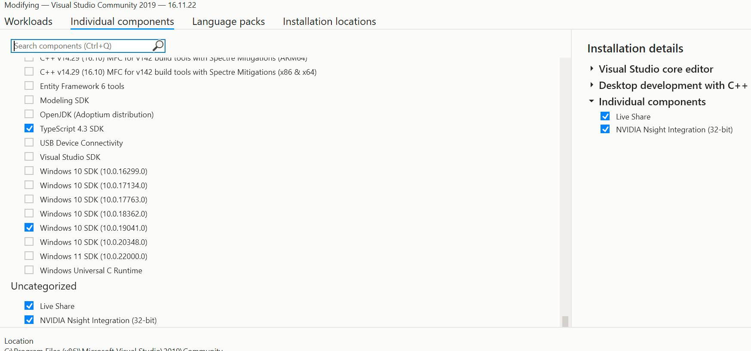
Task: Enable USB Device Connectivity checkbox
Action: tap(29, 142)
